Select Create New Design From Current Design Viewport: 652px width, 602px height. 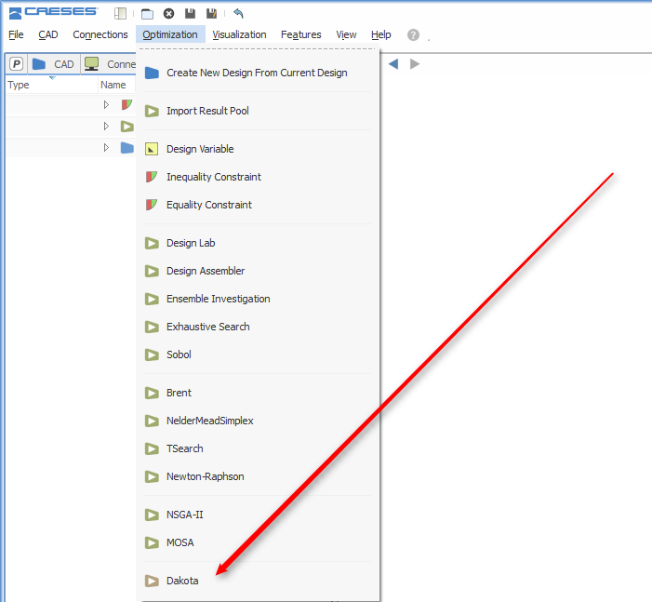click(258, 73)
